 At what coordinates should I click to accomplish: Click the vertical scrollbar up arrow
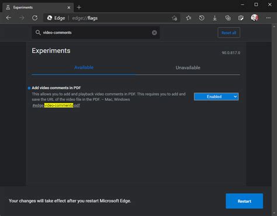(274, 27)
